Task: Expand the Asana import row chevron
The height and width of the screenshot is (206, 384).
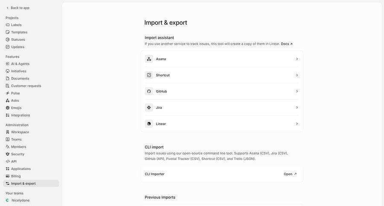Action: click(297, 59)
